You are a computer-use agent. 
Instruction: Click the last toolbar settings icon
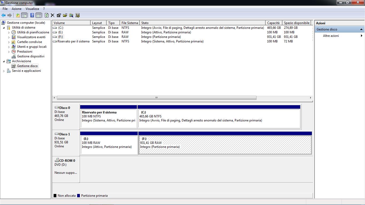[77, 15]
